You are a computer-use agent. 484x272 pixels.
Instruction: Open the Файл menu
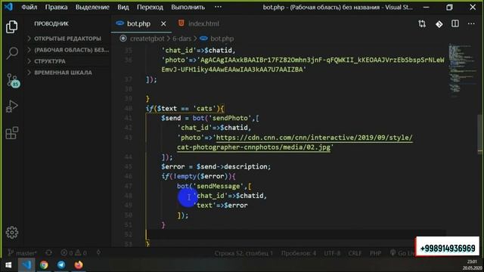click(x=29, y=7)
